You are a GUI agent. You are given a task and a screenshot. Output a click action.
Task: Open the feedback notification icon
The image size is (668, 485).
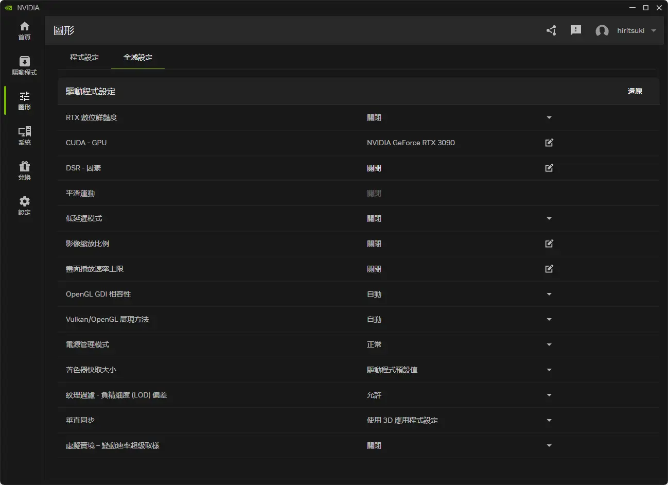point(576,30)
